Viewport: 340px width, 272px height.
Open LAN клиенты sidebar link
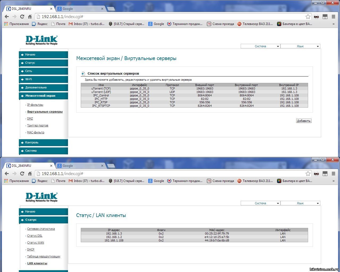[x=37, y=263]
